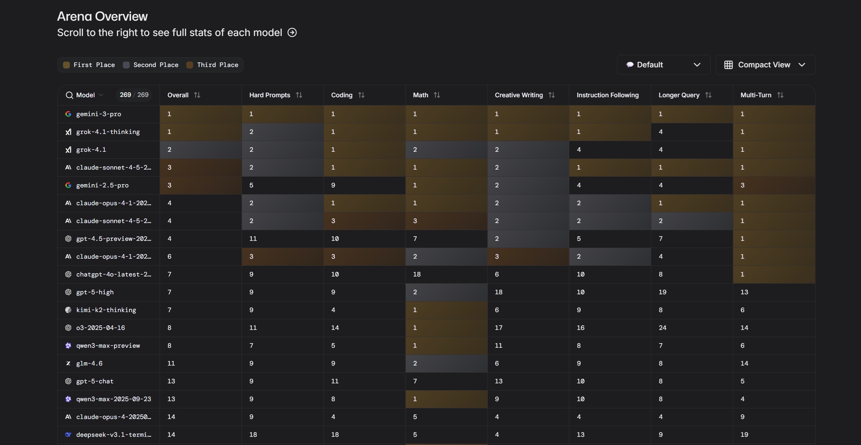Sort by Overall using its arrows icon
This screenshot has width=861, height=445.
197,95
